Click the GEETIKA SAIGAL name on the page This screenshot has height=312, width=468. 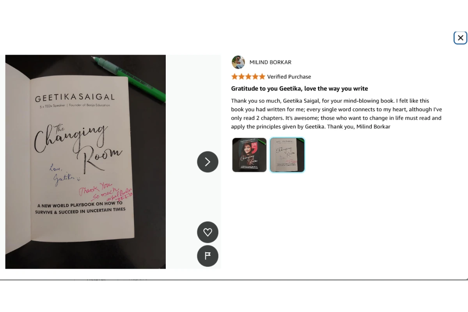[x=75, y=97]
